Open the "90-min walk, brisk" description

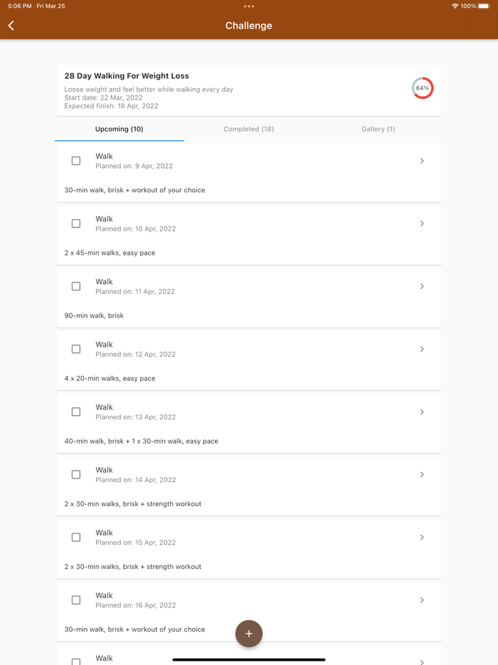point(94,315)
